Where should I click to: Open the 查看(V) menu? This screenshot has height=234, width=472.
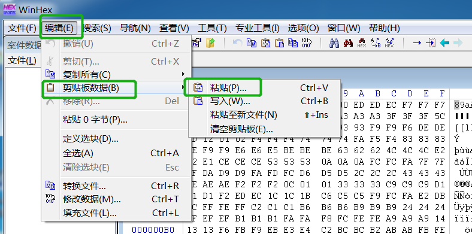pos(174,28)
